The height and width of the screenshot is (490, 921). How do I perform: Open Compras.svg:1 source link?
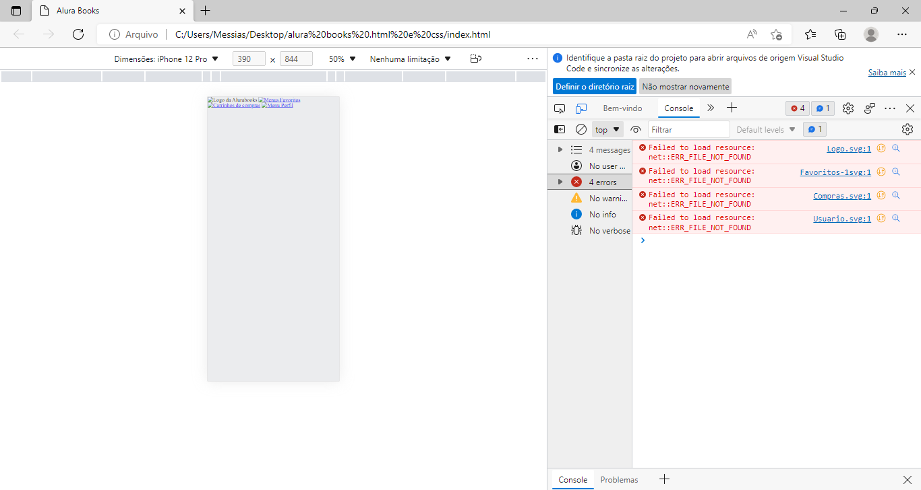tap(842, 196)
